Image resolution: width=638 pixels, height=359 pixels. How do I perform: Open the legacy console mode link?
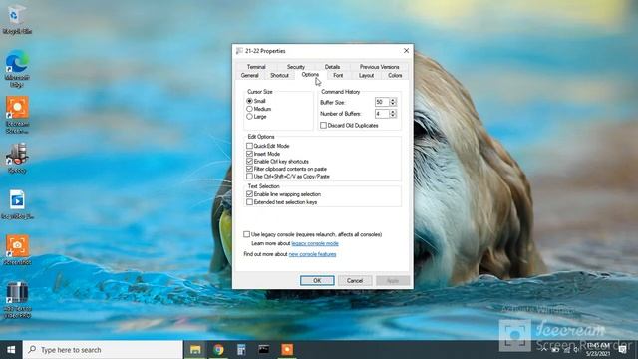pos(315,243)
